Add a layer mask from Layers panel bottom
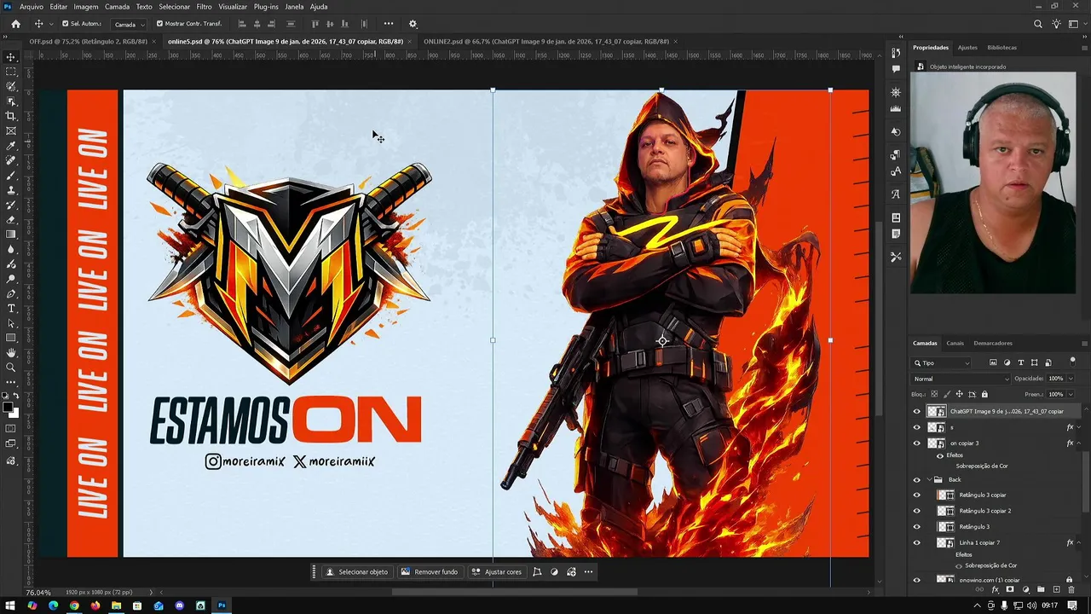1091x614 pixels. 1010,589
